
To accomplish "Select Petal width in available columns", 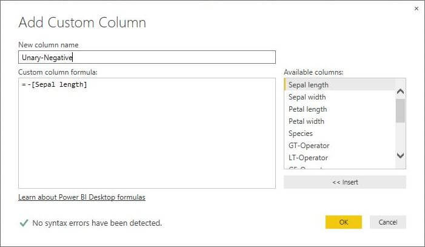I will click(x=340, y=121).
